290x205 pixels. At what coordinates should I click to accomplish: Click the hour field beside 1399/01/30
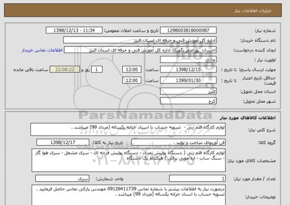(x=132, y=80)
